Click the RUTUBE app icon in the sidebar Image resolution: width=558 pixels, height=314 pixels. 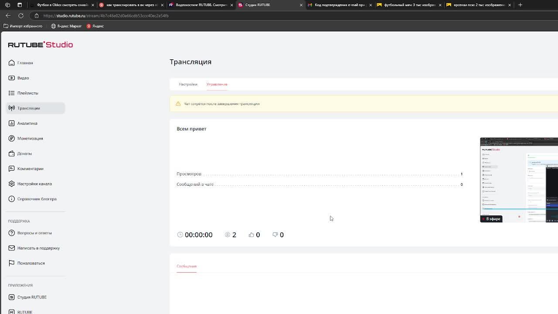(12, 312)
